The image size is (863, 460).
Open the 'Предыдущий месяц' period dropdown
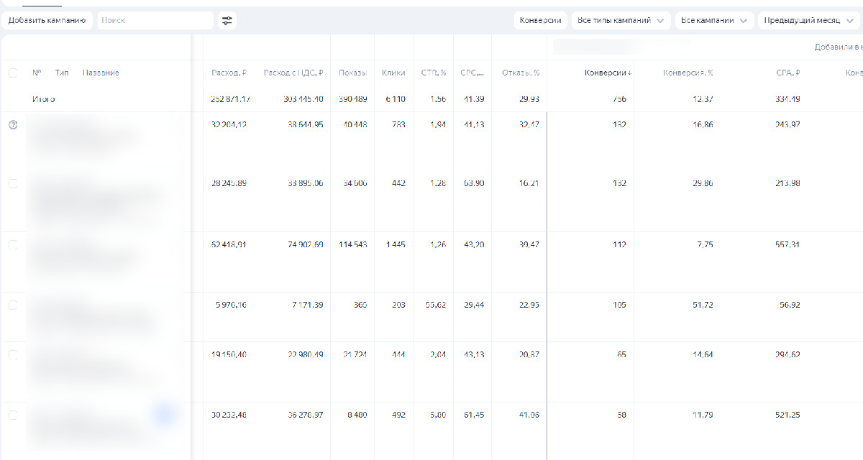(x=808, y=21)
